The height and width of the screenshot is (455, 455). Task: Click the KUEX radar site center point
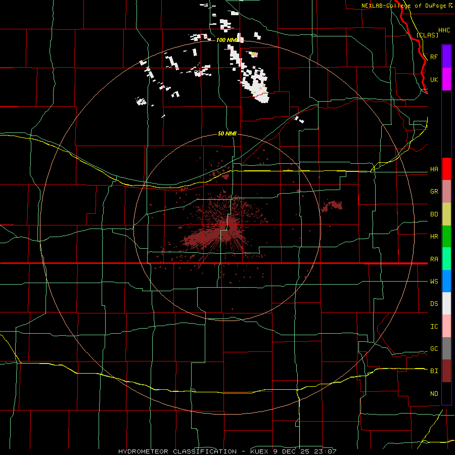point(227,227)
